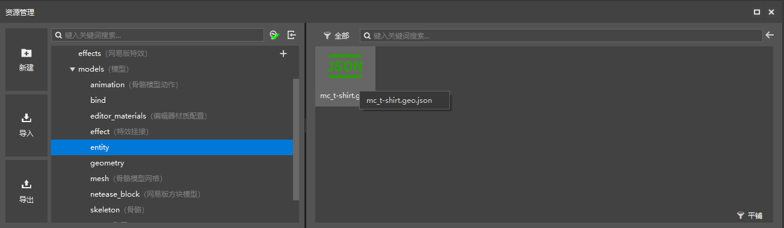Open the 全部 filter dropdown
The height and width of the screenshot is (228, 784).
click(336, 35)
